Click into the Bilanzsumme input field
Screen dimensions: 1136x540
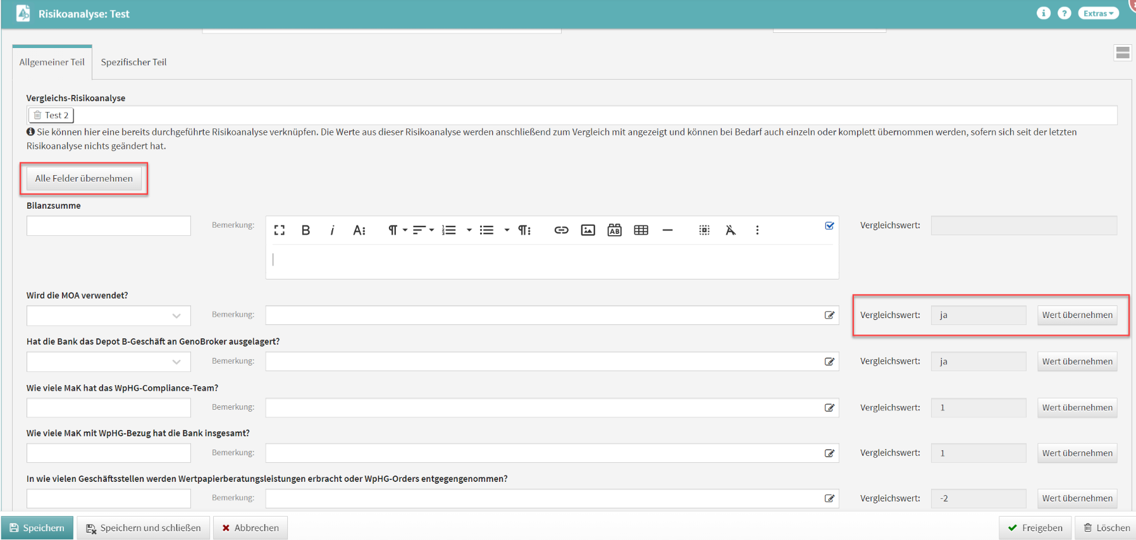click(x=108, y=226)
